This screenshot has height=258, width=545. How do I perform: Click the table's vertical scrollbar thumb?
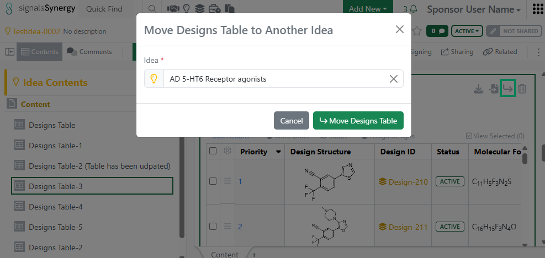tap(525, 155)
